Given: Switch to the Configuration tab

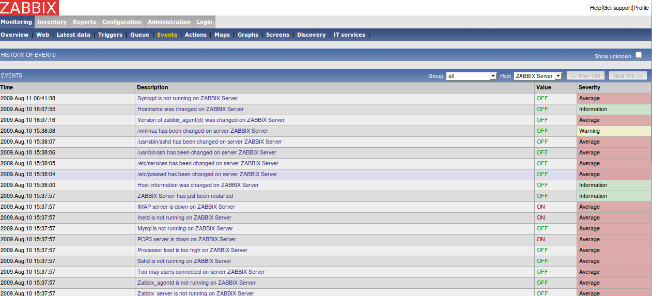Looking at the screenshot, I should pos(121,22).
